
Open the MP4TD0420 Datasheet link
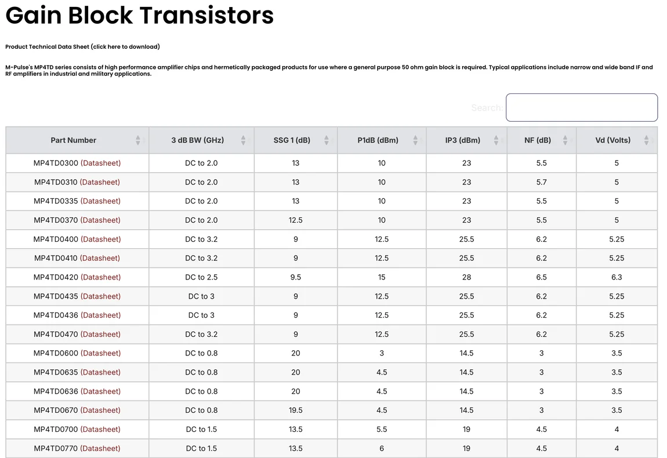(100, 277)
